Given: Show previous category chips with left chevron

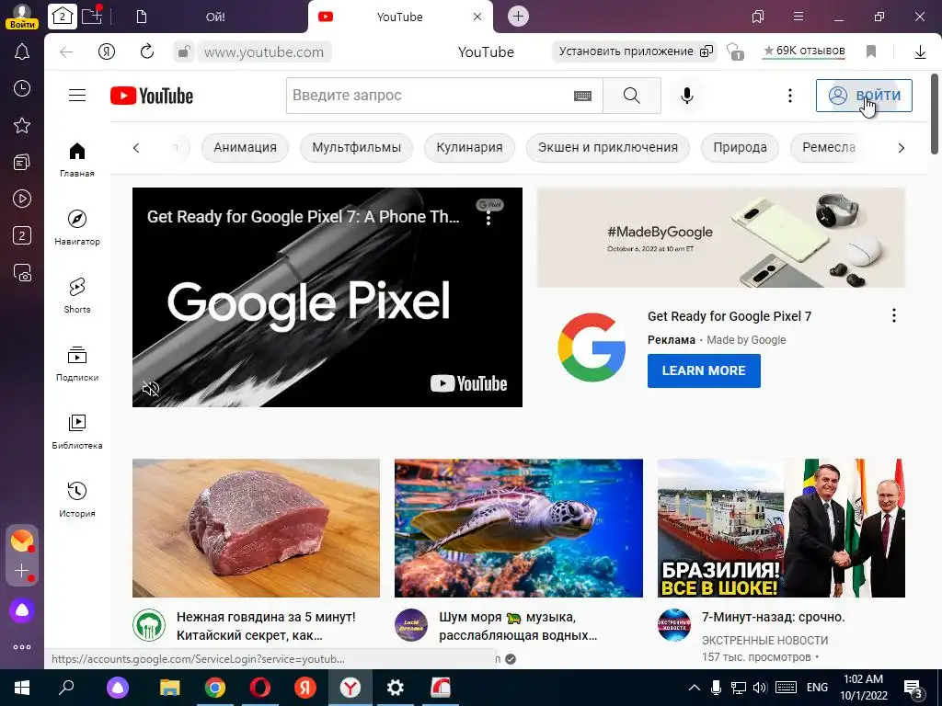Looking at the screenshot, I should click(x=136, y=148).
